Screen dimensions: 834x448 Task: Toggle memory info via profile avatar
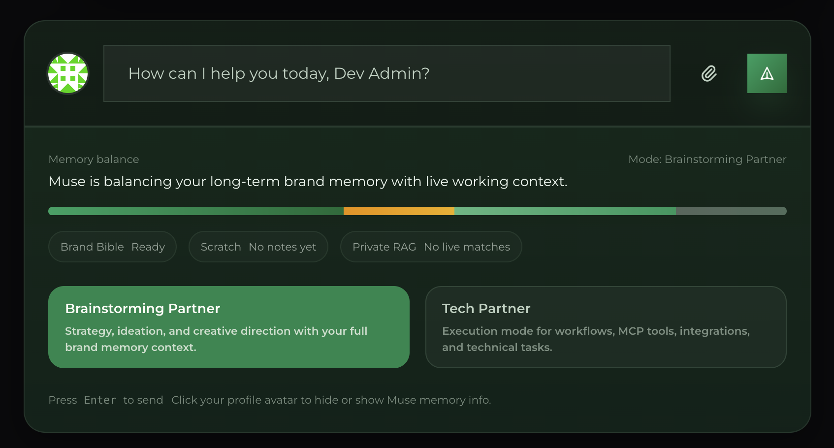coord(67,73)
